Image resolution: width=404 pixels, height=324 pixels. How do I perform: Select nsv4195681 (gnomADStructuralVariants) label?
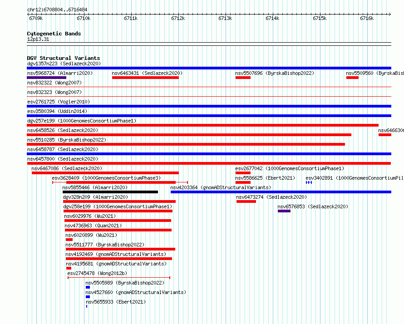116,264
